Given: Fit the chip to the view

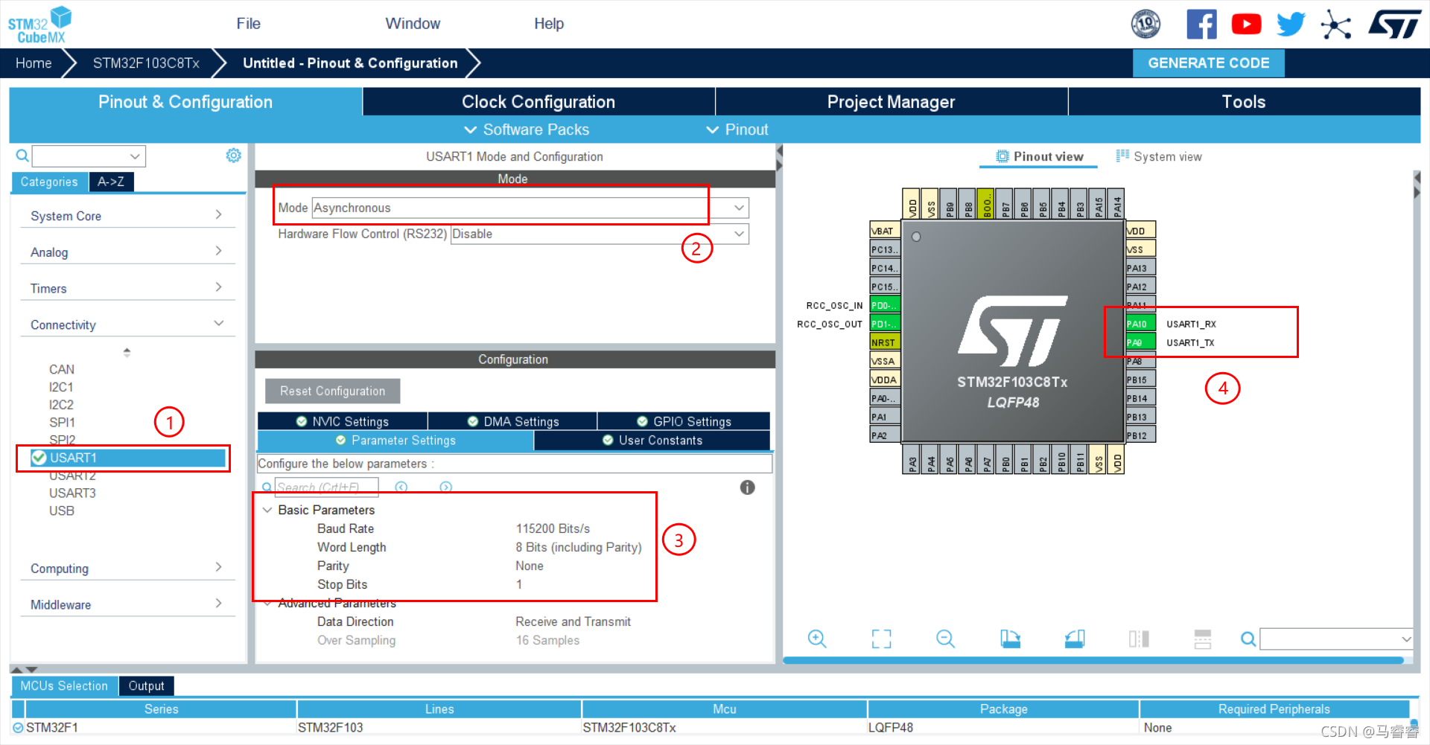Looking at the screenshot, I should coord(882,639).
